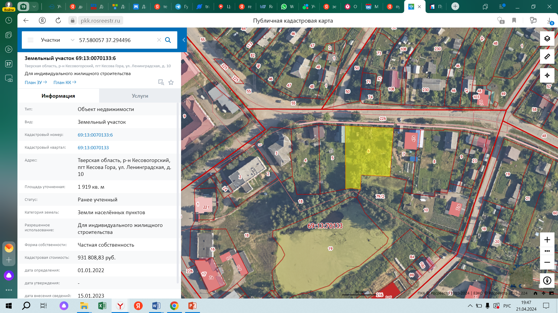Open the map layers switcher
558x313 pixels.
coord(547,39)
